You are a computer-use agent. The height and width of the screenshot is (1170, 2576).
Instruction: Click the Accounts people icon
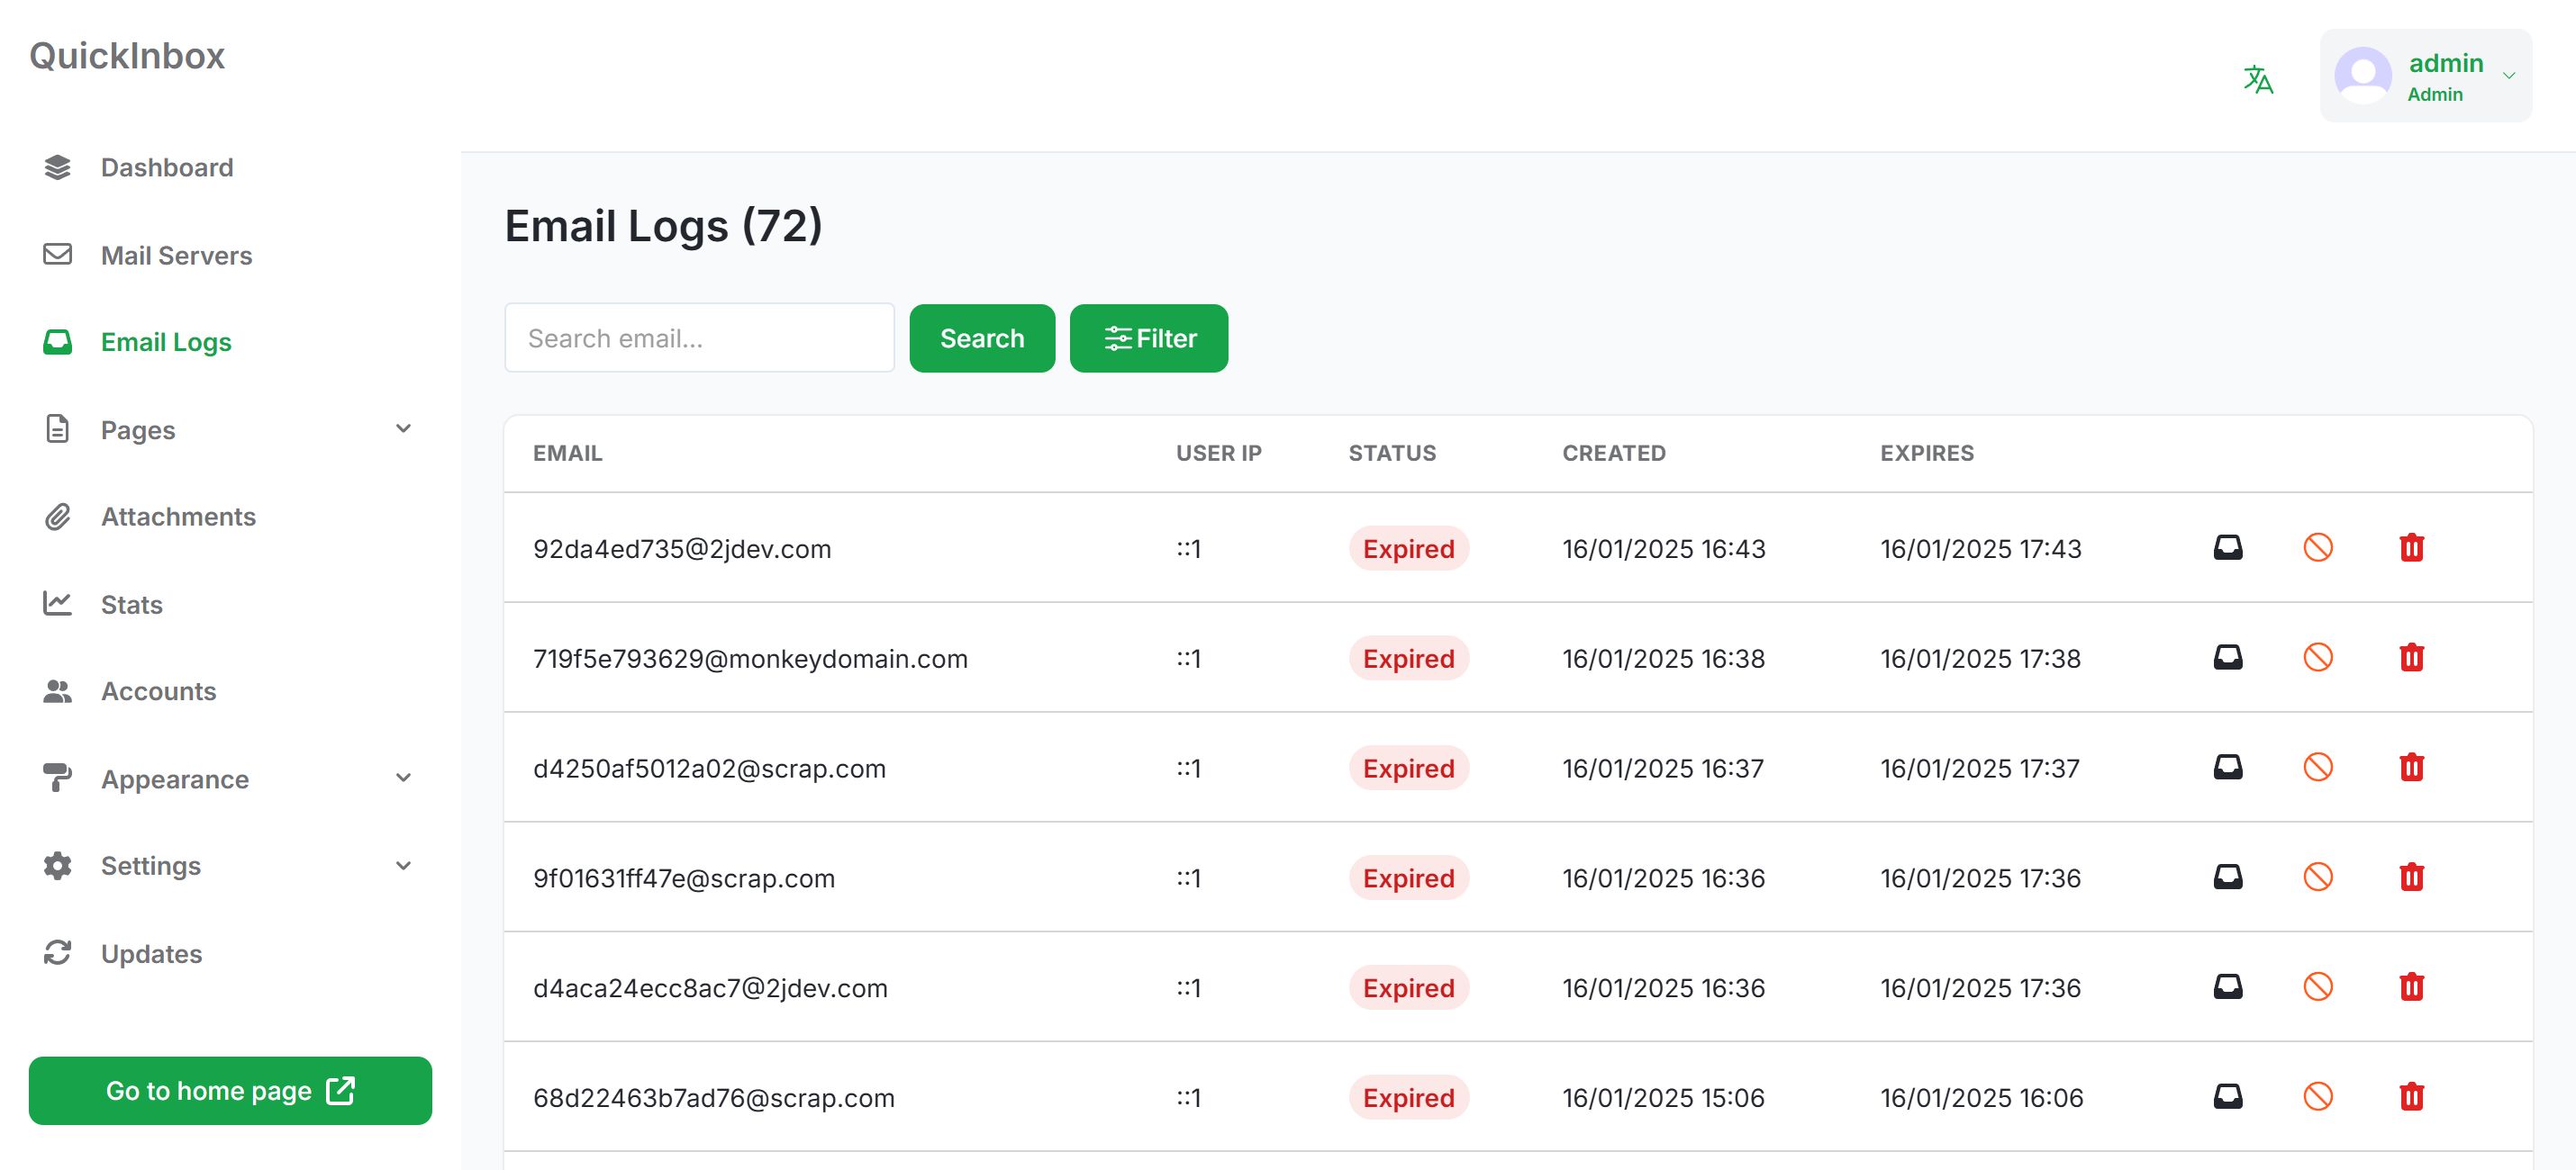57,690
